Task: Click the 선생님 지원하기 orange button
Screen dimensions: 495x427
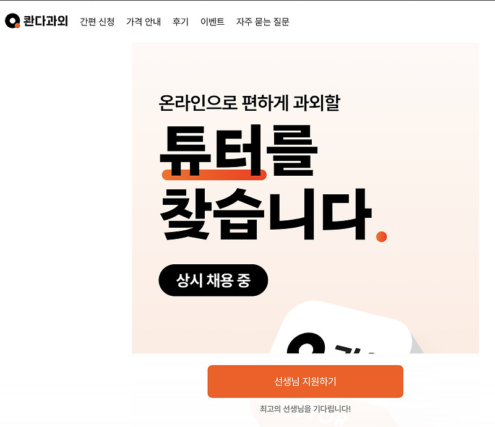Action: pyautogui.click(x=305, y=381)
